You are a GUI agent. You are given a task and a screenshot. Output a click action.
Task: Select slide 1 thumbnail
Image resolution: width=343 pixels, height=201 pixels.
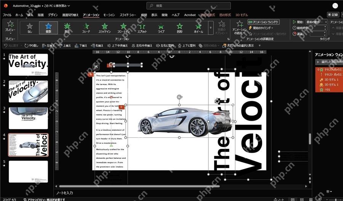coord(28,65)
